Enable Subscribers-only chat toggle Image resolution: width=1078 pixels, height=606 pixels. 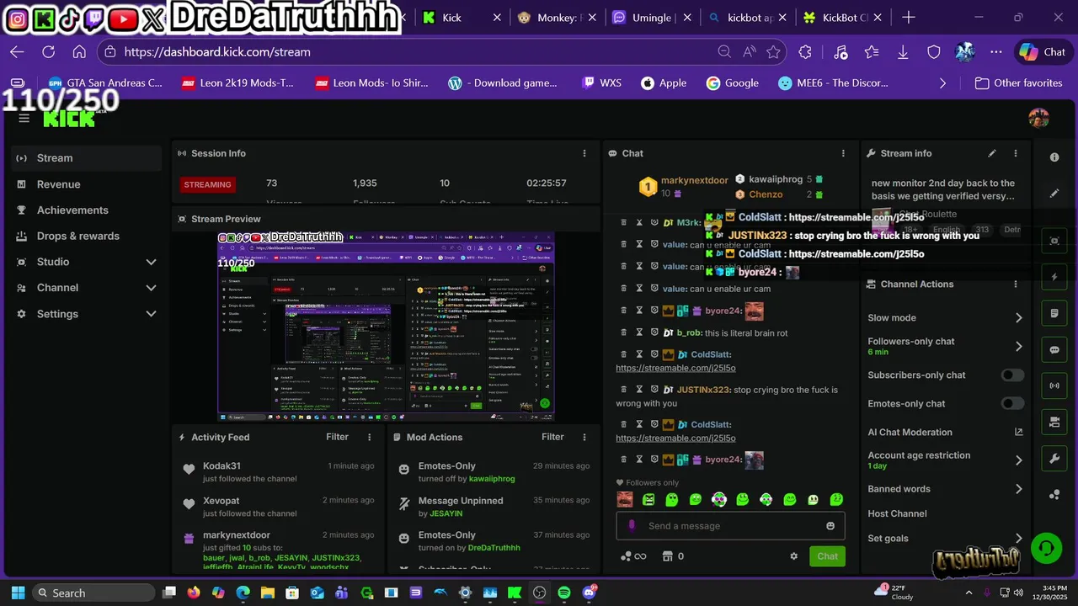tap(1012, 375)
